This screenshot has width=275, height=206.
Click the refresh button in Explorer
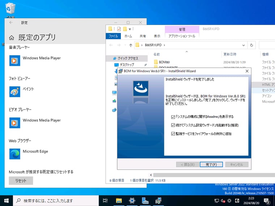[x=251, y=45]
